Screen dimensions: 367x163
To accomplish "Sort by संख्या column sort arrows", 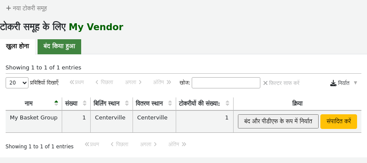I will click(x=85, y=103).
